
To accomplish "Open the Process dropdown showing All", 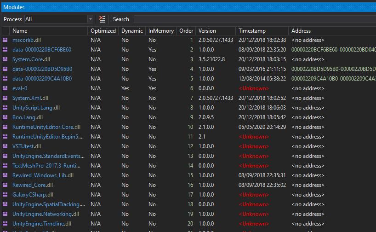I will coord(59,19).
